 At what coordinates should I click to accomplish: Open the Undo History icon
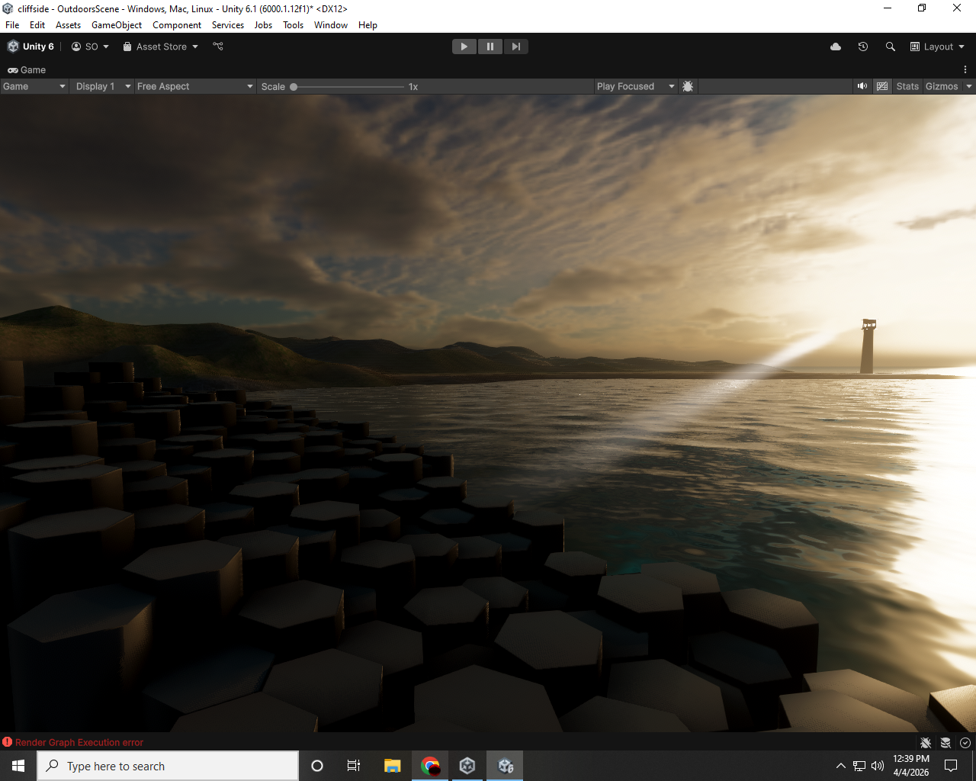tap(863, 47)
